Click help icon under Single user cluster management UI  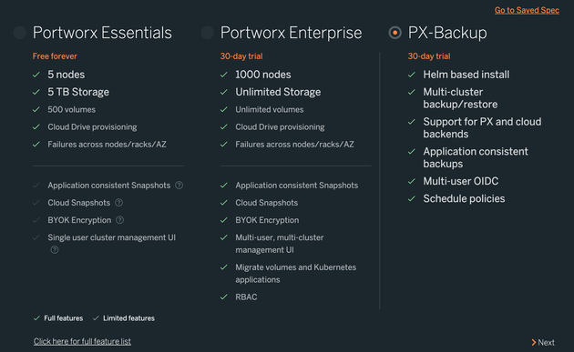[x=54, y=250]
